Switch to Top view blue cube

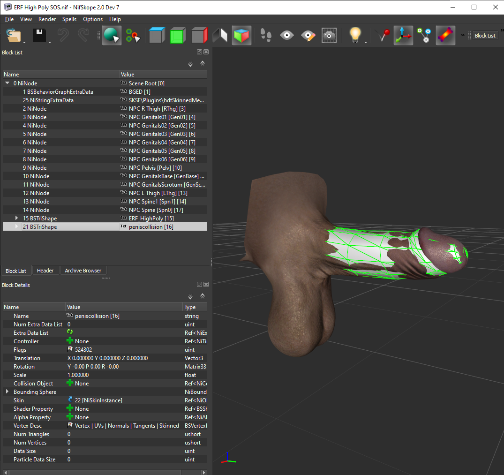coord(157,35)
